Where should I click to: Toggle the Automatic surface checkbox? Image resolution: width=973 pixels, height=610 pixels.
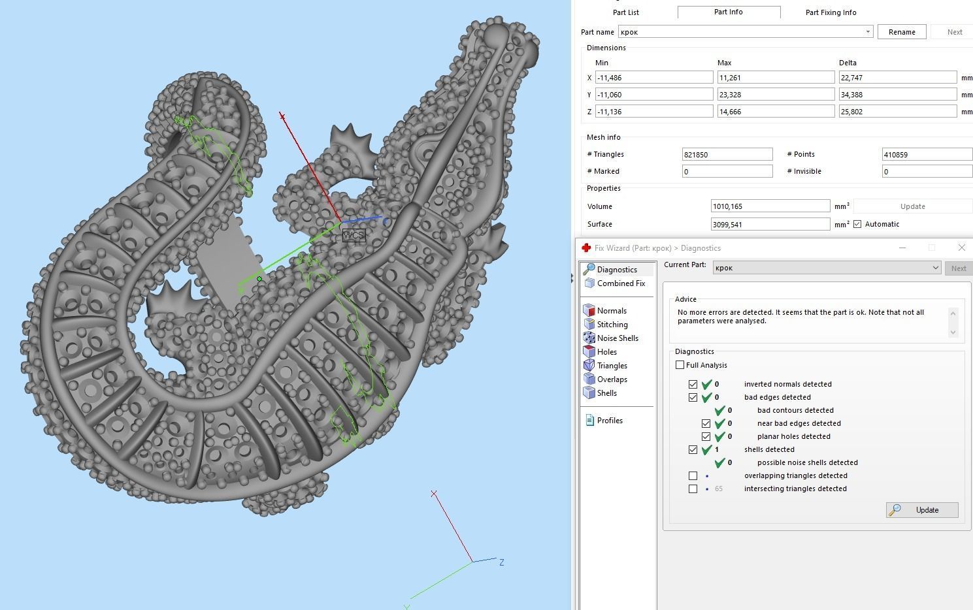coord(857,224)
